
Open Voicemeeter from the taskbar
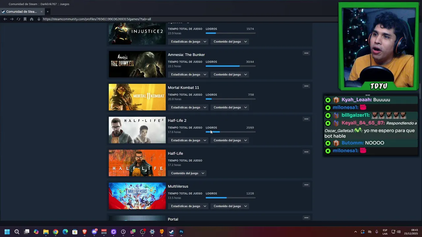pyautogui.click(x=104, y=232)
